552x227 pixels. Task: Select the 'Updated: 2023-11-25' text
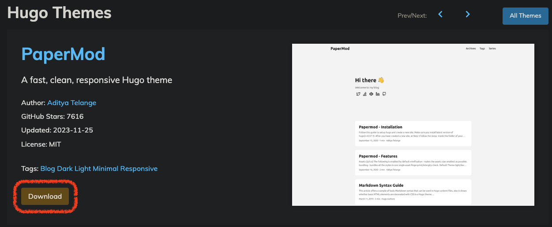57,130
